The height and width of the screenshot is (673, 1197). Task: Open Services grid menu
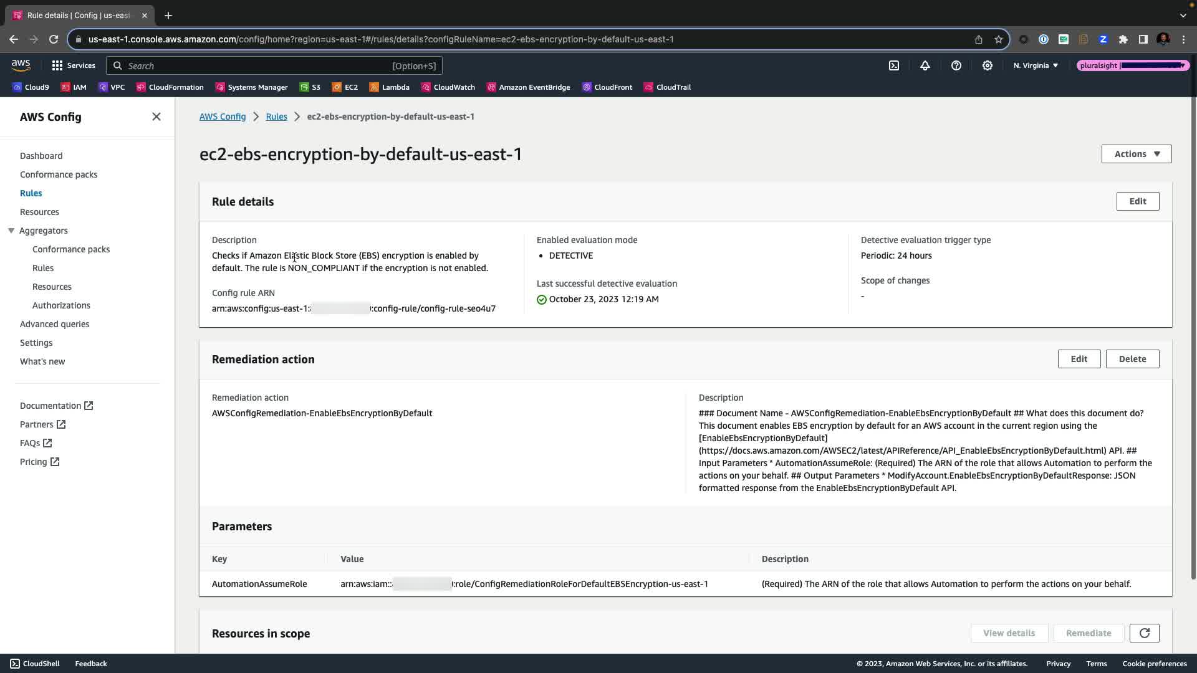coord(74,65)
